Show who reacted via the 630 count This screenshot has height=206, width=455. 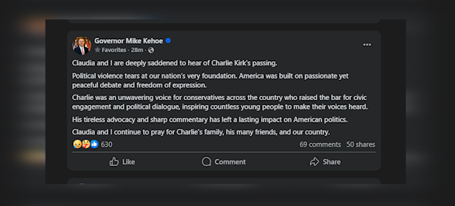pyautogui.click(x=106, y=144)
